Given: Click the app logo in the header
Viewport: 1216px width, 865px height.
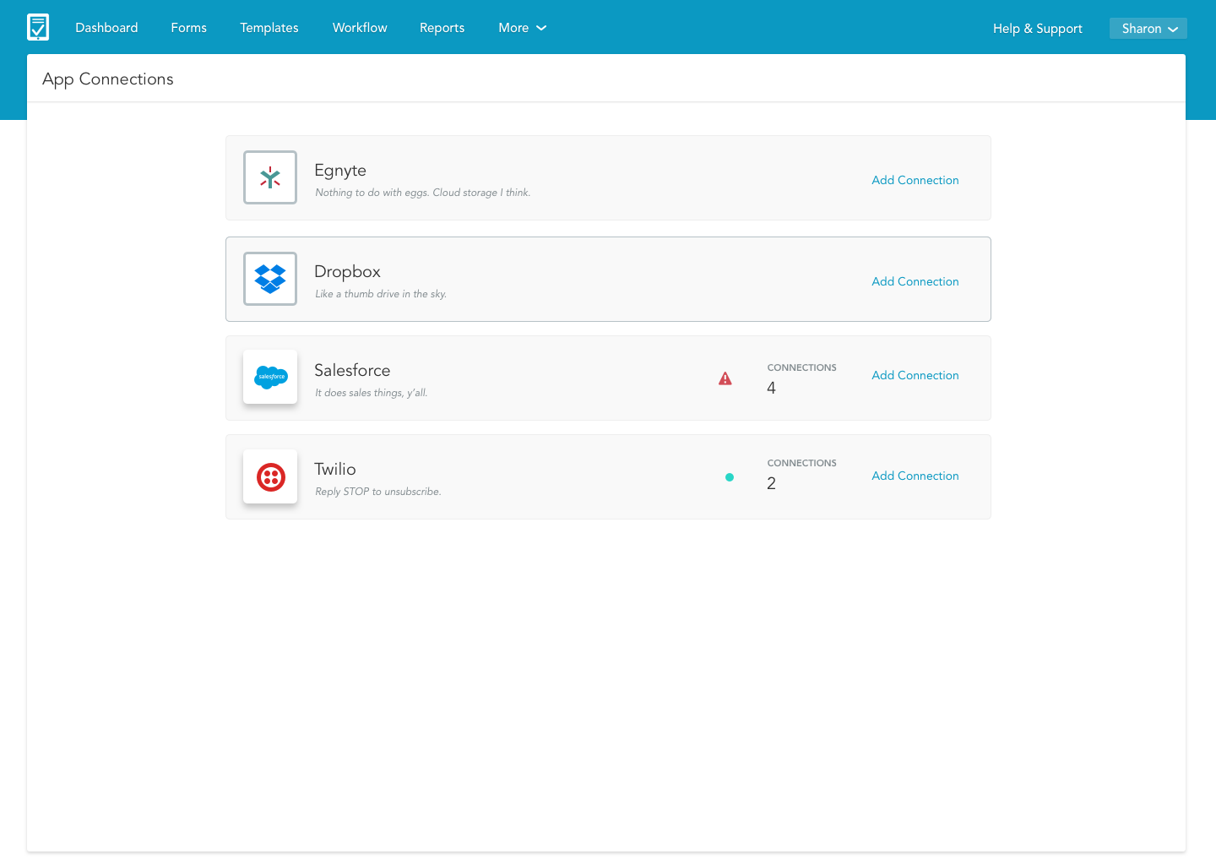Looking at the screenshot, I should [x=38, y=27].
